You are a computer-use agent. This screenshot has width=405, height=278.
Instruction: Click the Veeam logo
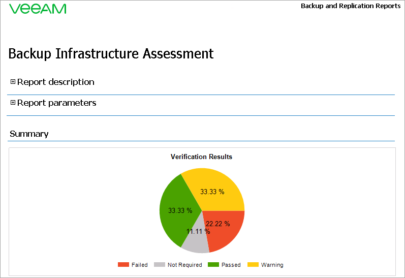[38, 9]
